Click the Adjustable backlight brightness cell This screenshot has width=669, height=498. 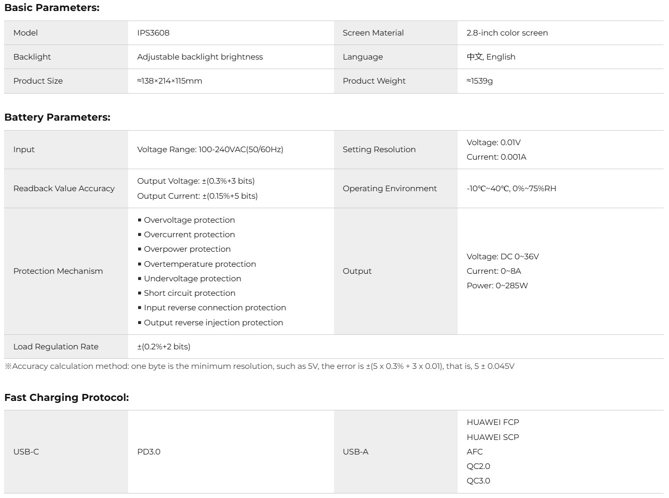[x=200, y=57]
